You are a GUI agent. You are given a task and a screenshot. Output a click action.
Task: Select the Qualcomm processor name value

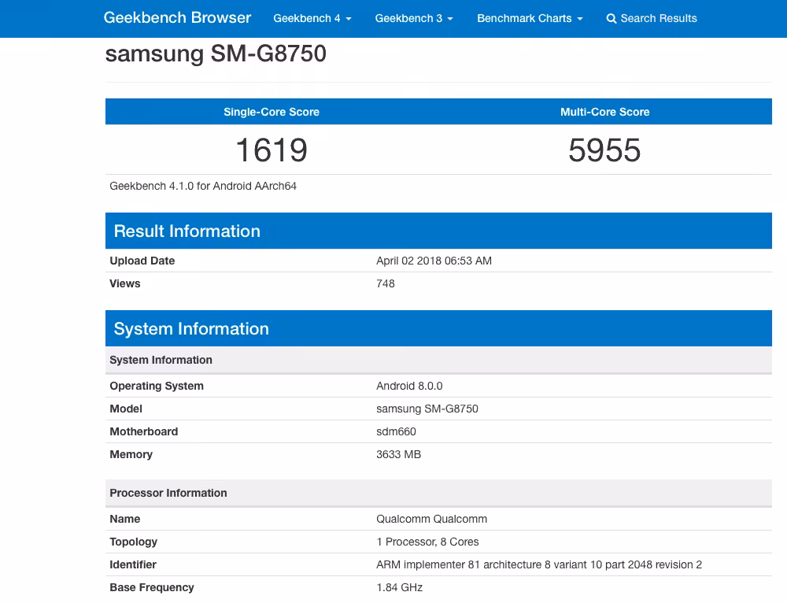[431, 519]
